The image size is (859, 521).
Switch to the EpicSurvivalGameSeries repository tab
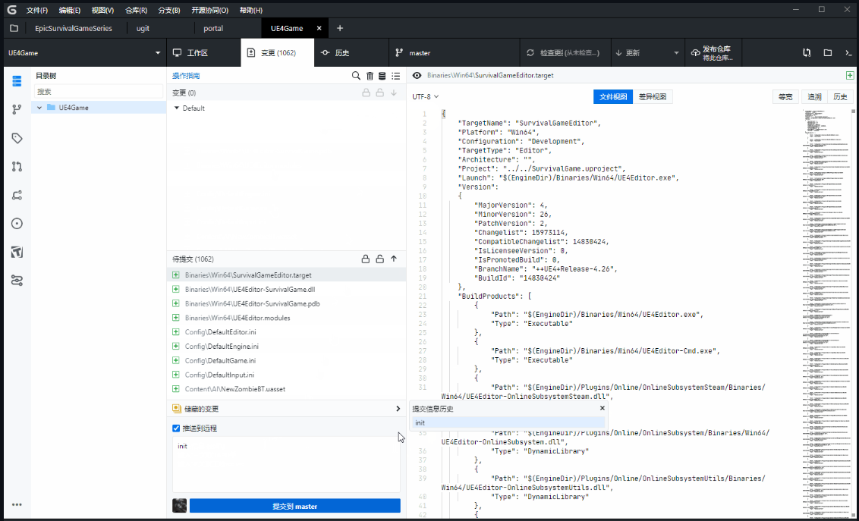[x=74, y=28]
